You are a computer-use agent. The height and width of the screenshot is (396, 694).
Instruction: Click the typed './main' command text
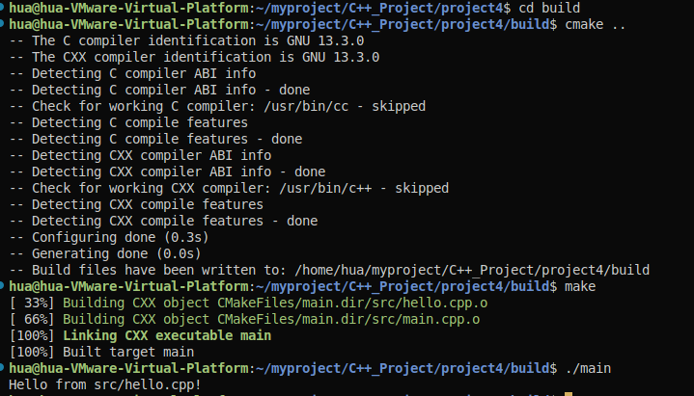click(x=588, y=369)
